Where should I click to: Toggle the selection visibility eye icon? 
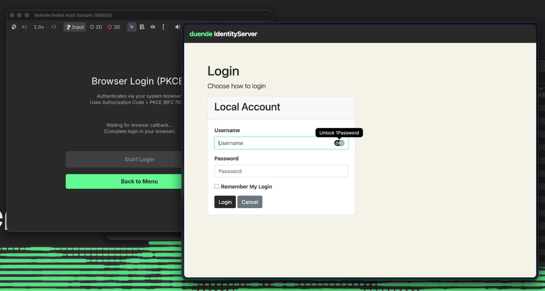(x=153, y=27)
